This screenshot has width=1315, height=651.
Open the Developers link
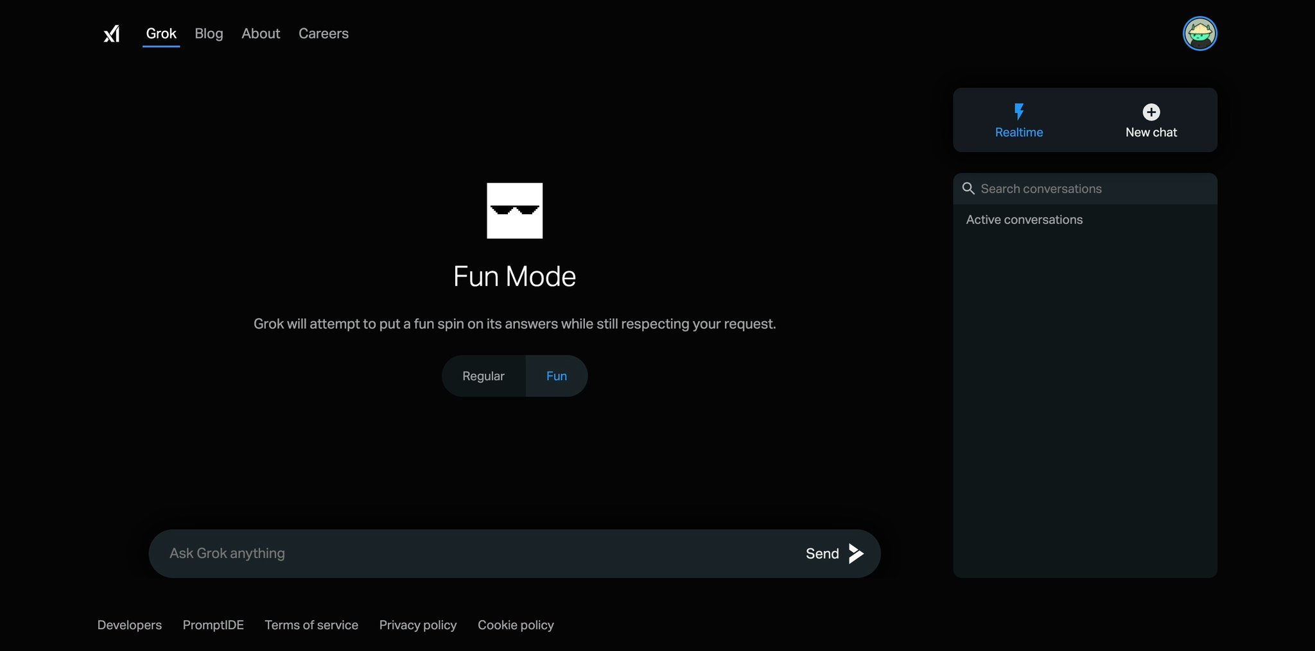click(x=130, y=625)
